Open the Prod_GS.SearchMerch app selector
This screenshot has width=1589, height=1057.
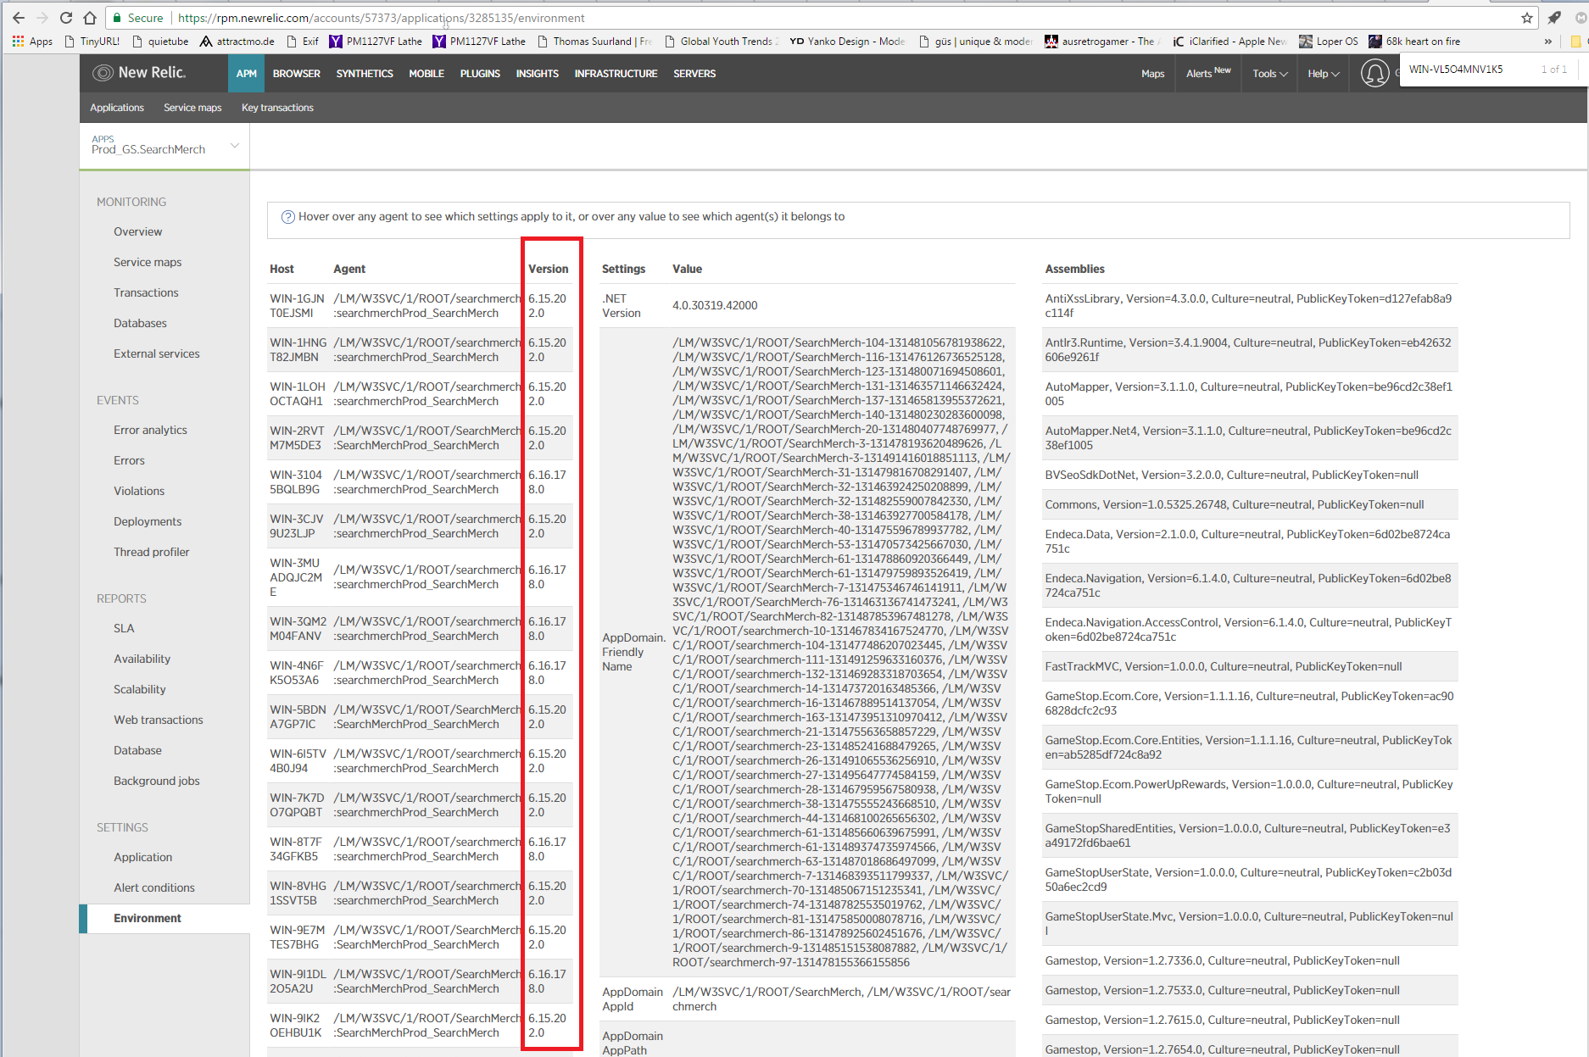tap(164, 145)
